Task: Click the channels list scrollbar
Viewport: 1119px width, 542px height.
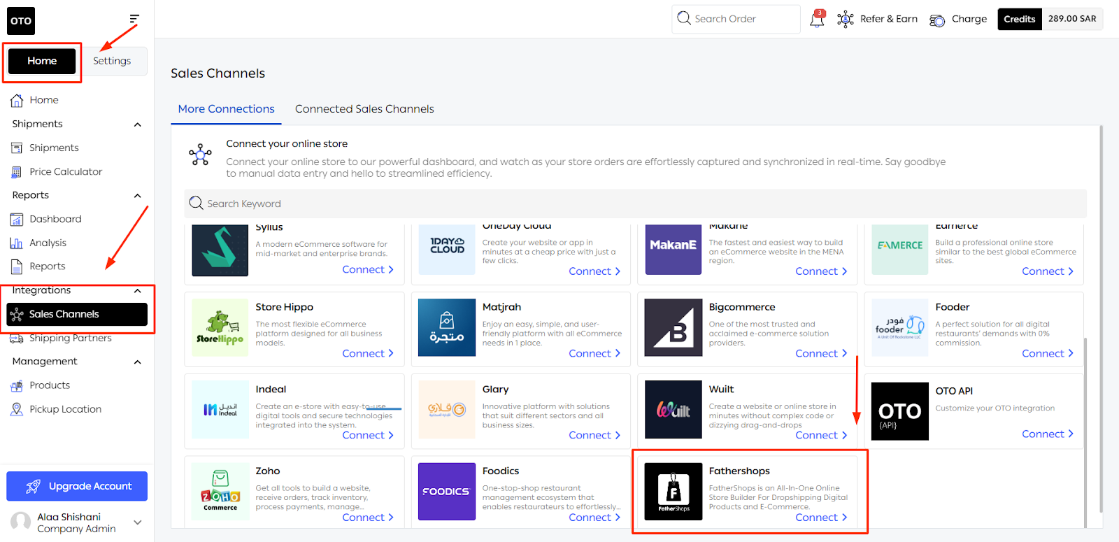Action: point(1085,432)
